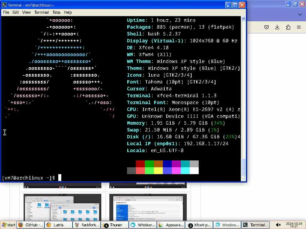Click the 'Icons: luna' line
The height and width of the screenshot is (229, 306).
(x=160, y=75)
